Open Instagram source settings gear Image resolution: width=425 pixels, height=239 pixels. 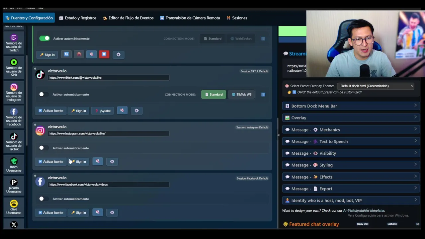pos(112,162)
